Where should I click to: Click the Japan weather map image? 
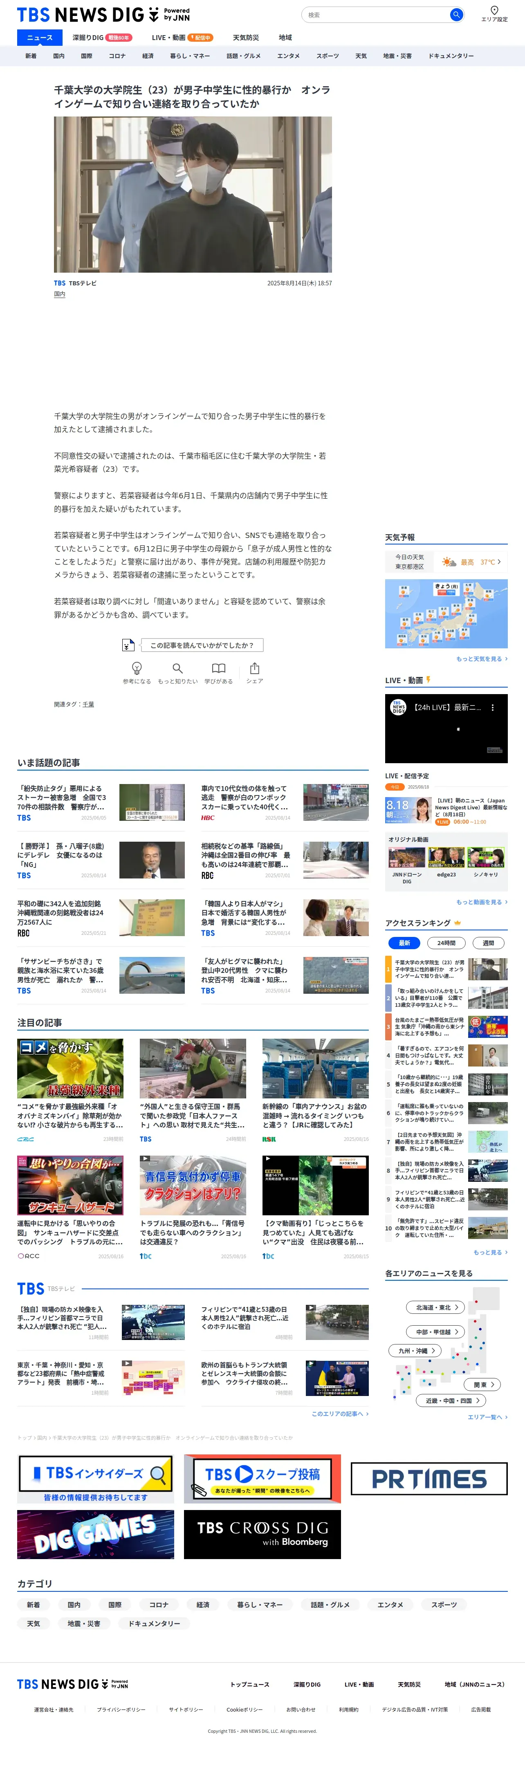pyautogui.click(x=446, y=614)
